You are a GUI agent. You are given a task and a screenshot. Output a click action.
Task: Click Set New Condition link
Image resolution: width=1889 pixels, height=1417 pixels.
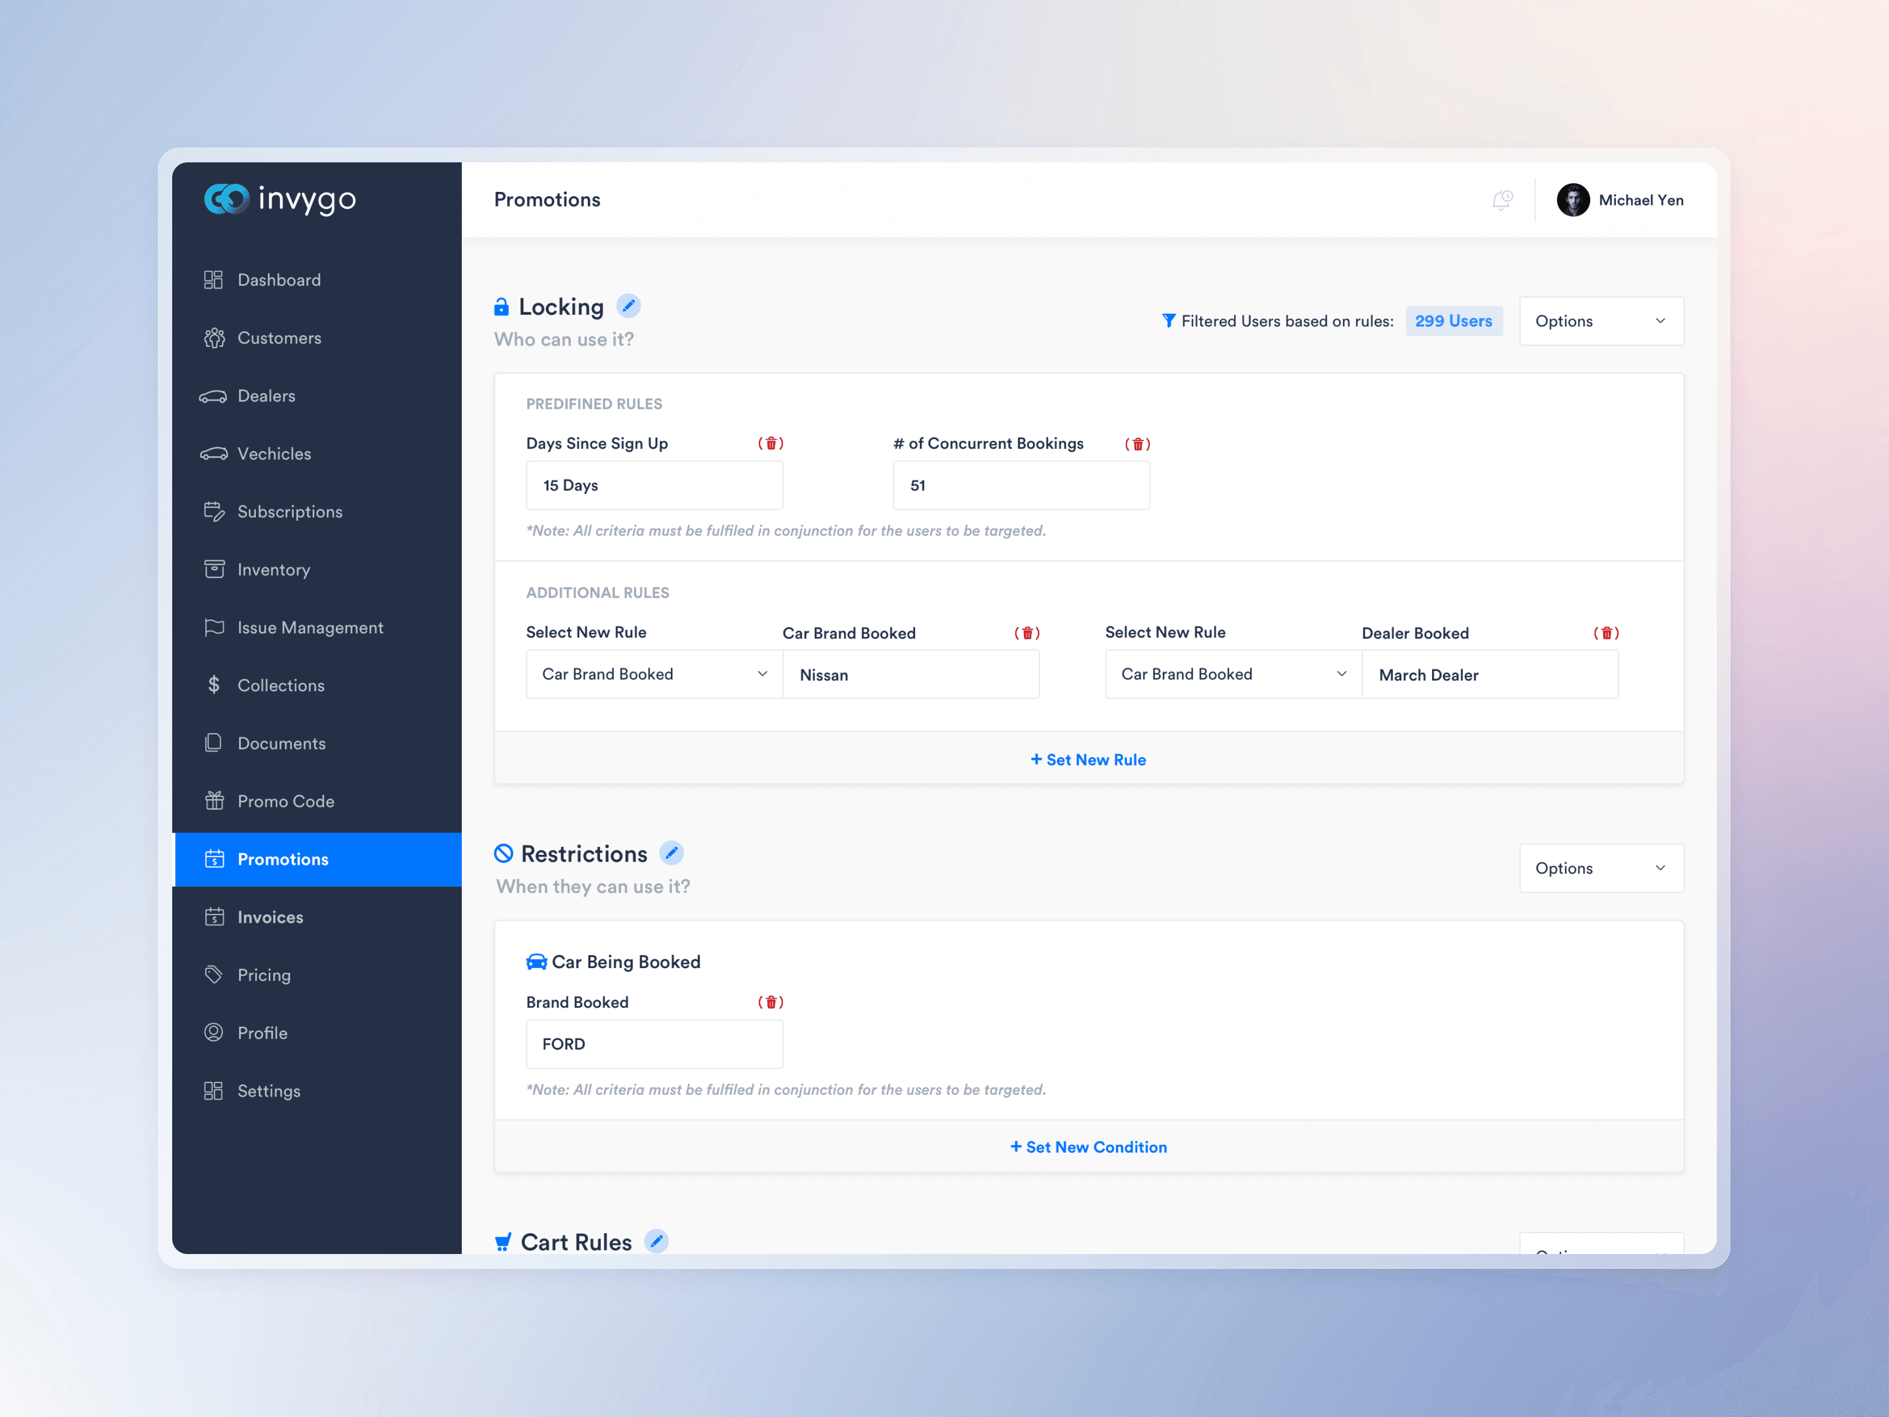(1088, 1147)
